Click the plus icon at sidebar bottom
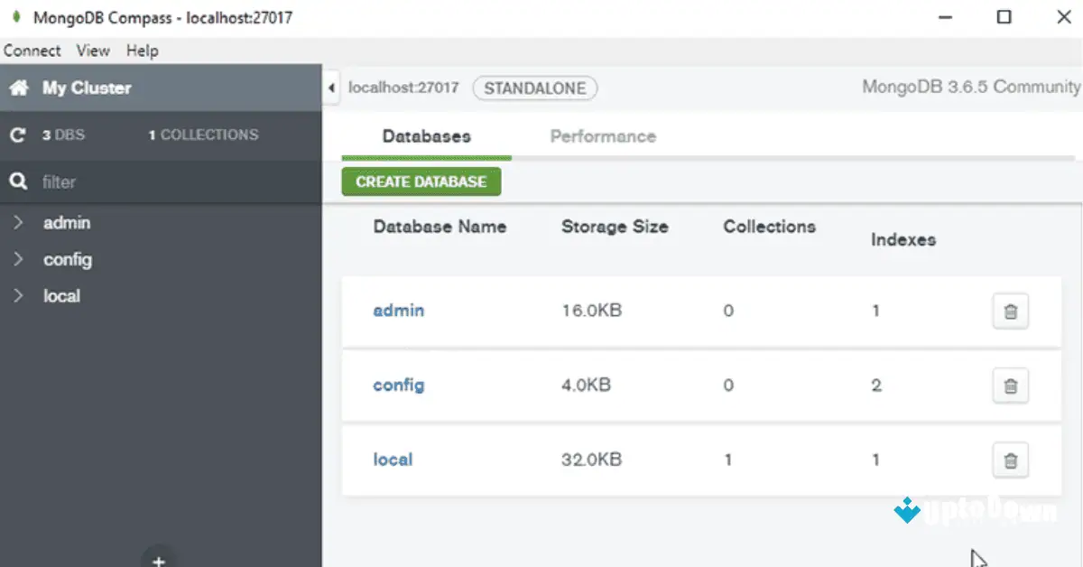The image size is (1083, 567). tap(158, 560)
